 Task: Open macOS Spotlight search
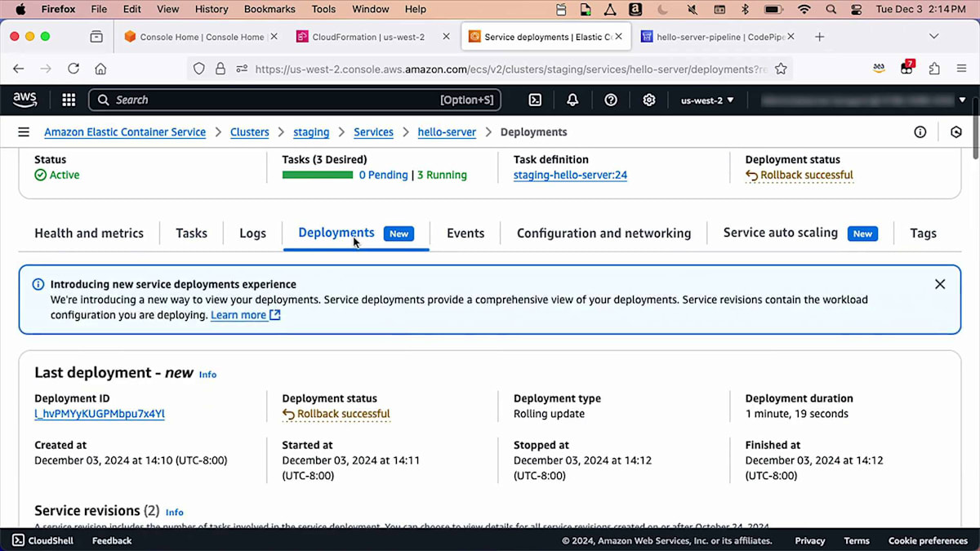[831, 9]
